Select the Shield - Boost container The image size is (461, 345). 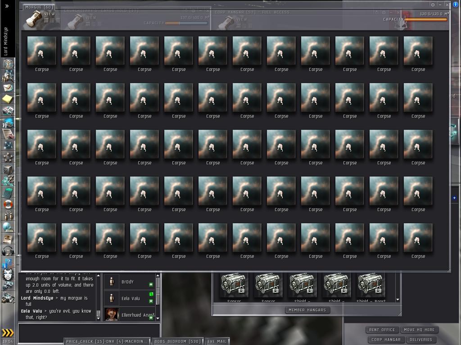point(371,287)
